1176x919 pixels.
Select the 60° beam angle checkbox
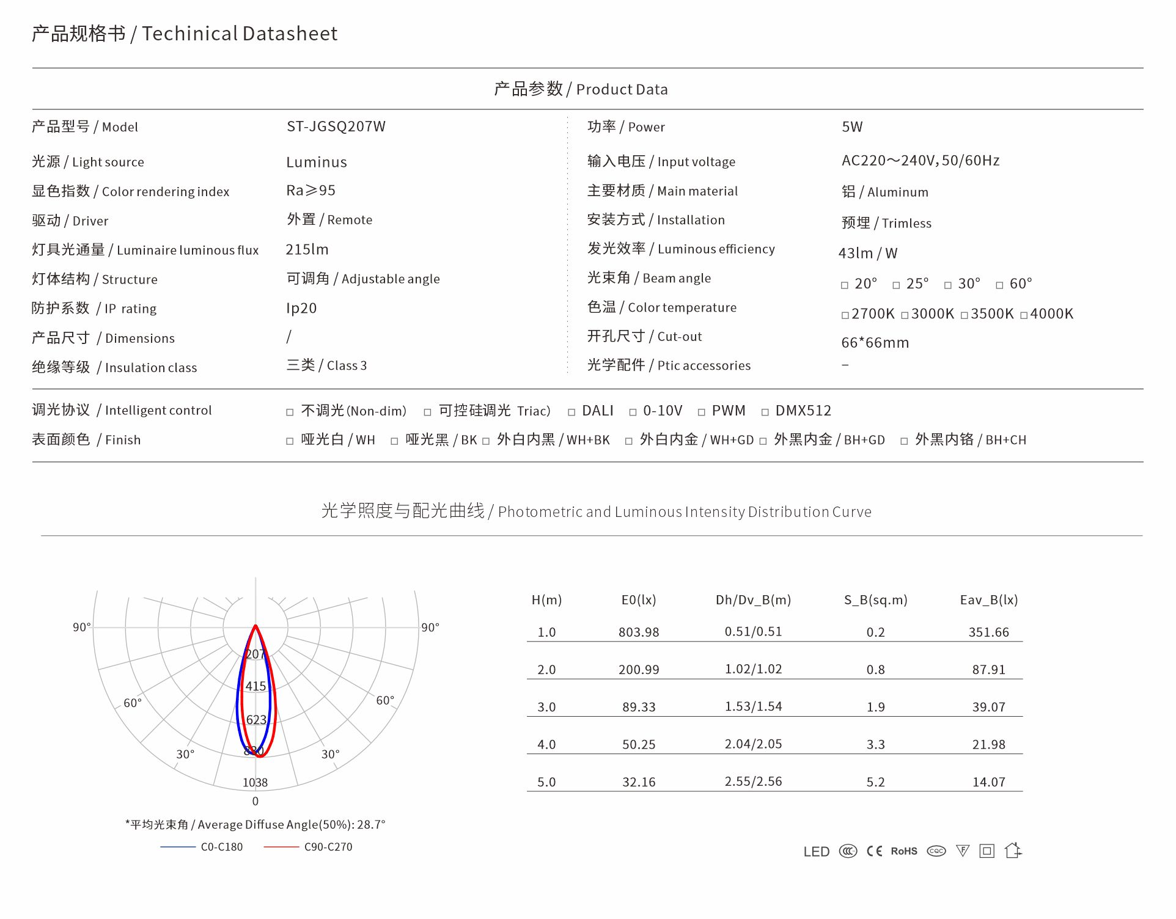pos(999,285)
